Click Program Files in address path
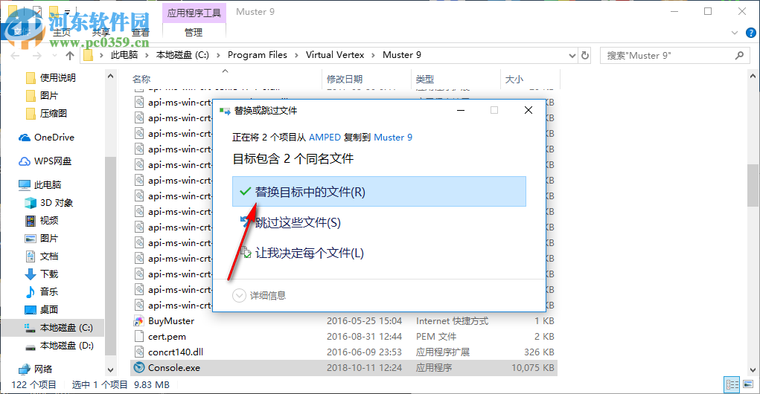The width and height of the screenshot is (760, 394). (x=258, y=55)
